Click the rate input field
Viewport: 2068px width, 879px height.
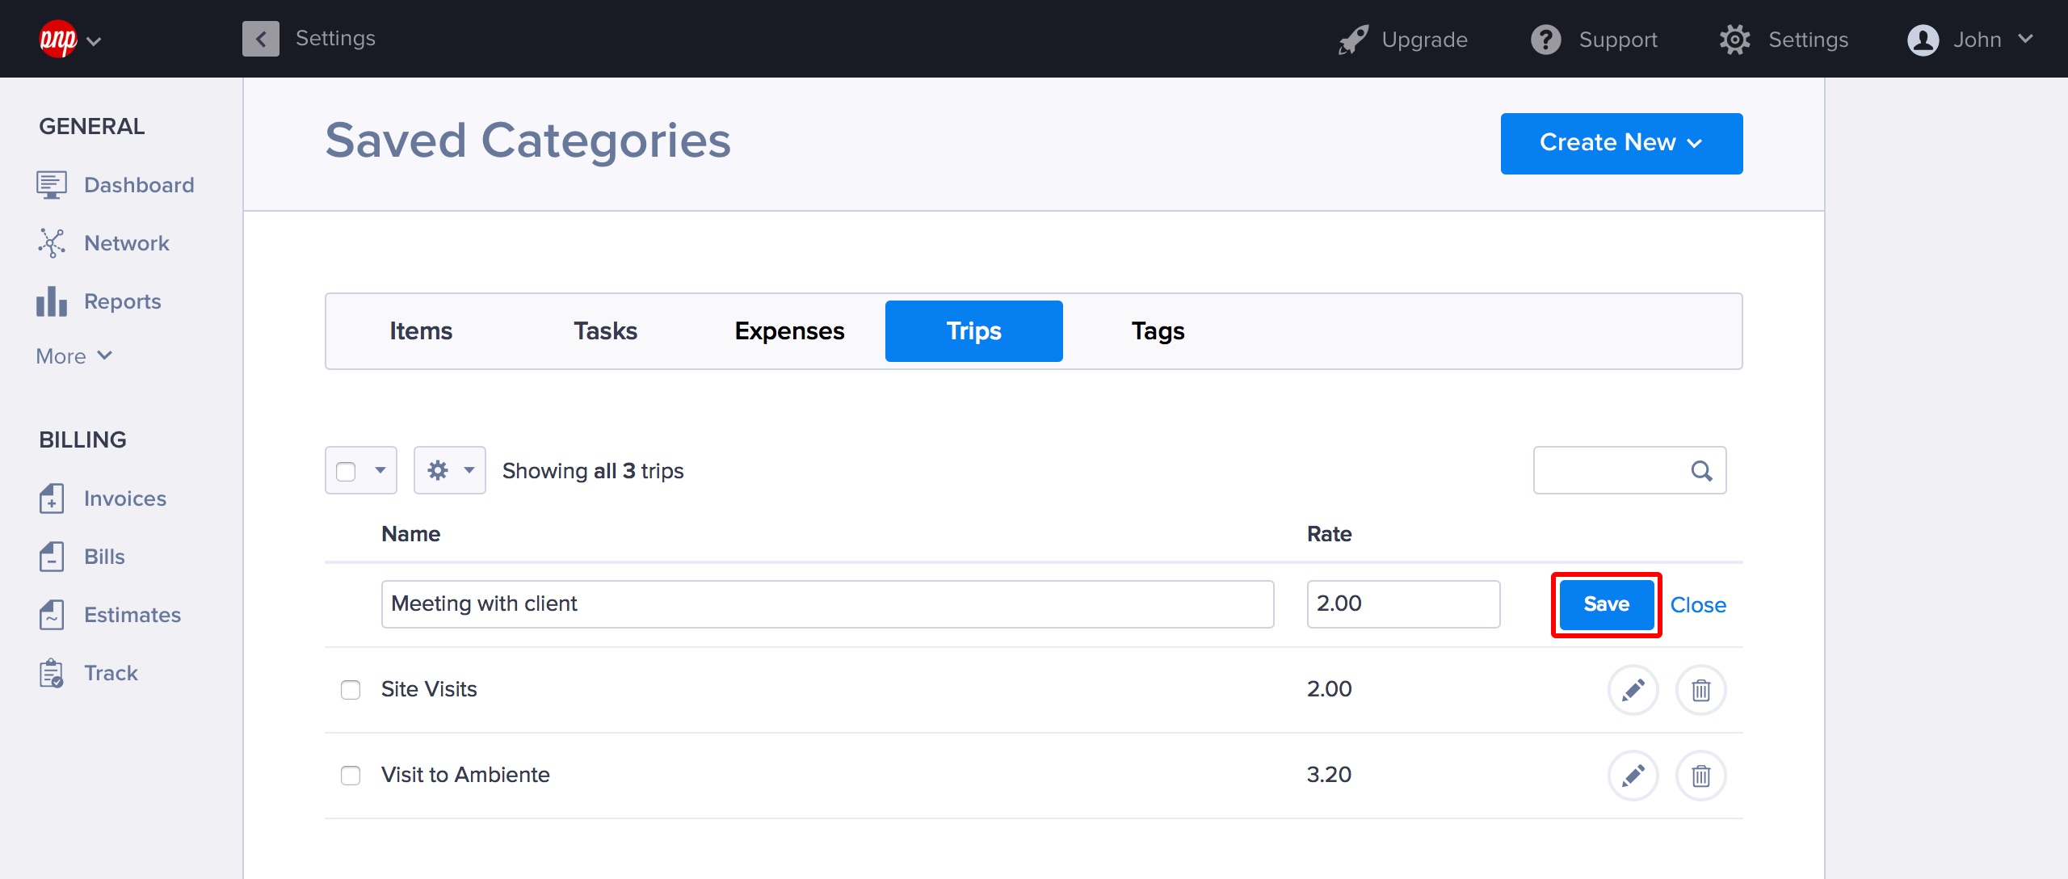(x=1402, y=604)
